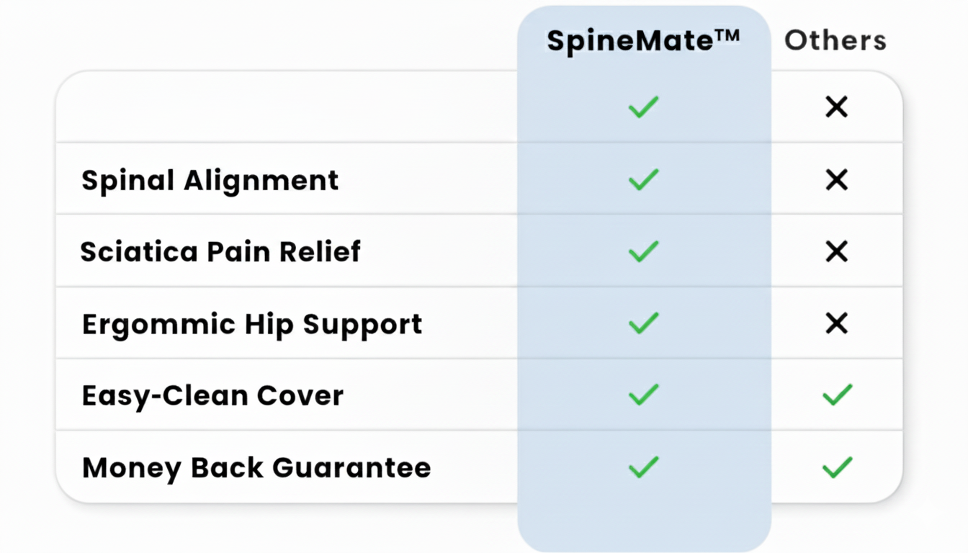
Task: Select the Ergommic Hip Support text
Action: click(252, 324)
